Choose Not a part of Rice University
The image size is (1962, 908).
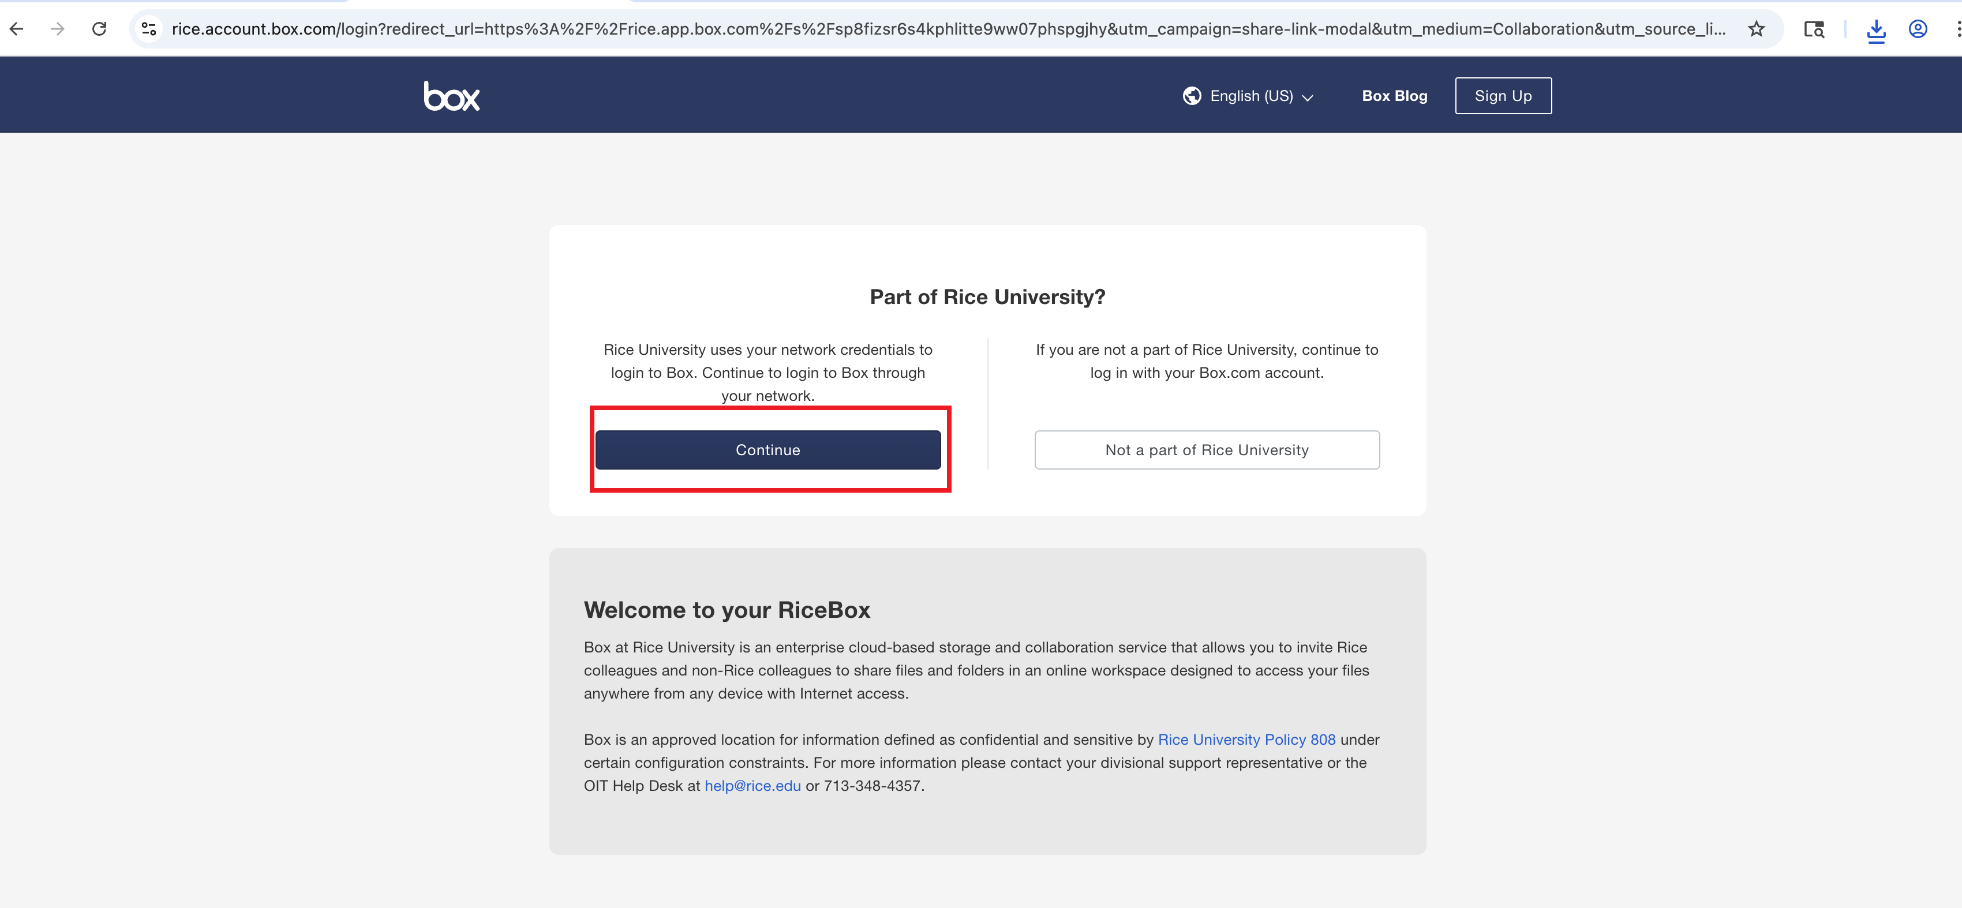click(x=1207, y=450)
